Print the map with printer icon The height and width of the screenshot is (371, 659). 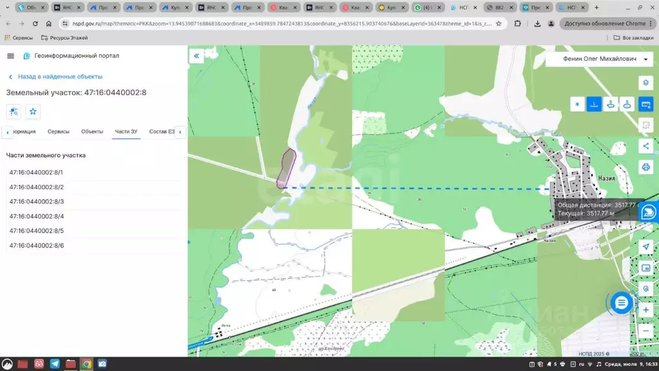[645, 167]
